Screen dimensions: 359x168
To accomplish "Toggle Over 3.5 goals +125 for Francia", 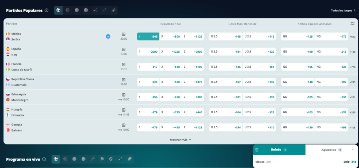I will point(226,67).
